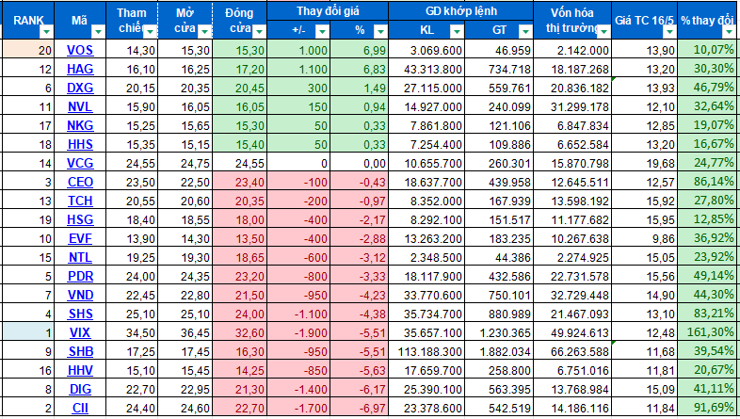The image size is (740, 419).
Task: Select VIX market cap cell 49.924.613
Action: 572,332
